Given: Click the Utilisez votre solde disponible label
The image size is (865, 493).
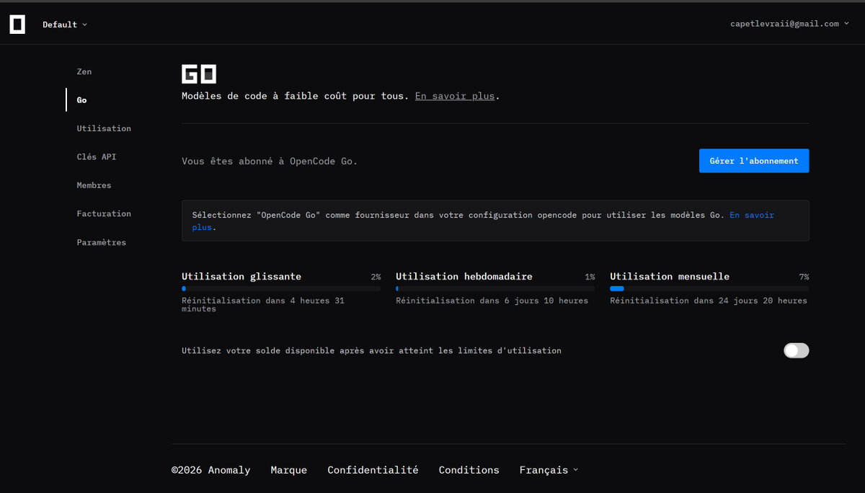Looking at the screenshot, I should [371, 351].
